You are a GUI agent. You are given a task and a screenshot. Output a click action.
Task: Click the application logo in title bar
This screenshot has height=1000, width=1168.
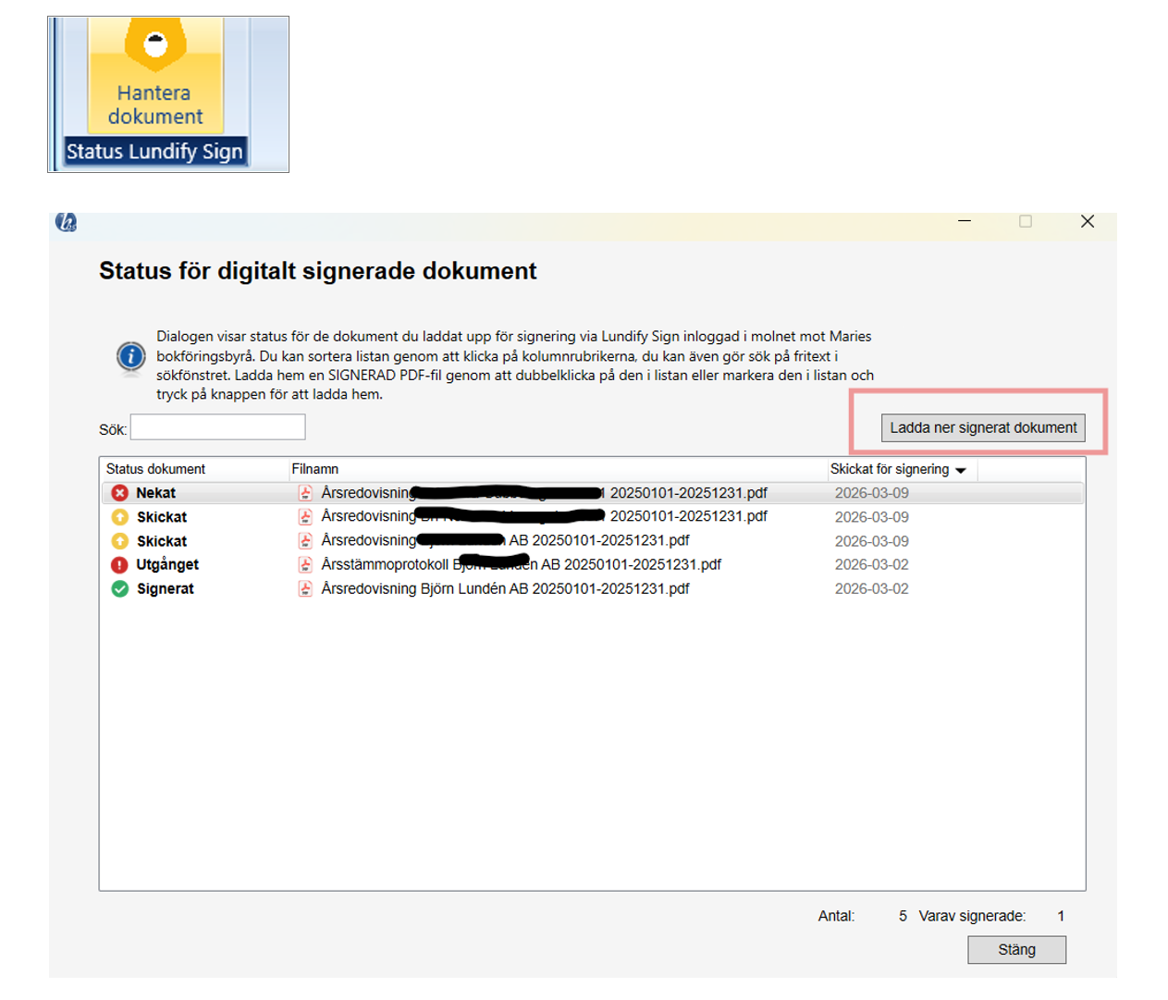pos(66,222)
